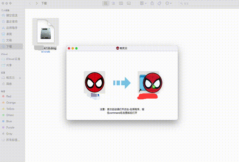Select the Gray tag

click(12, 134)
